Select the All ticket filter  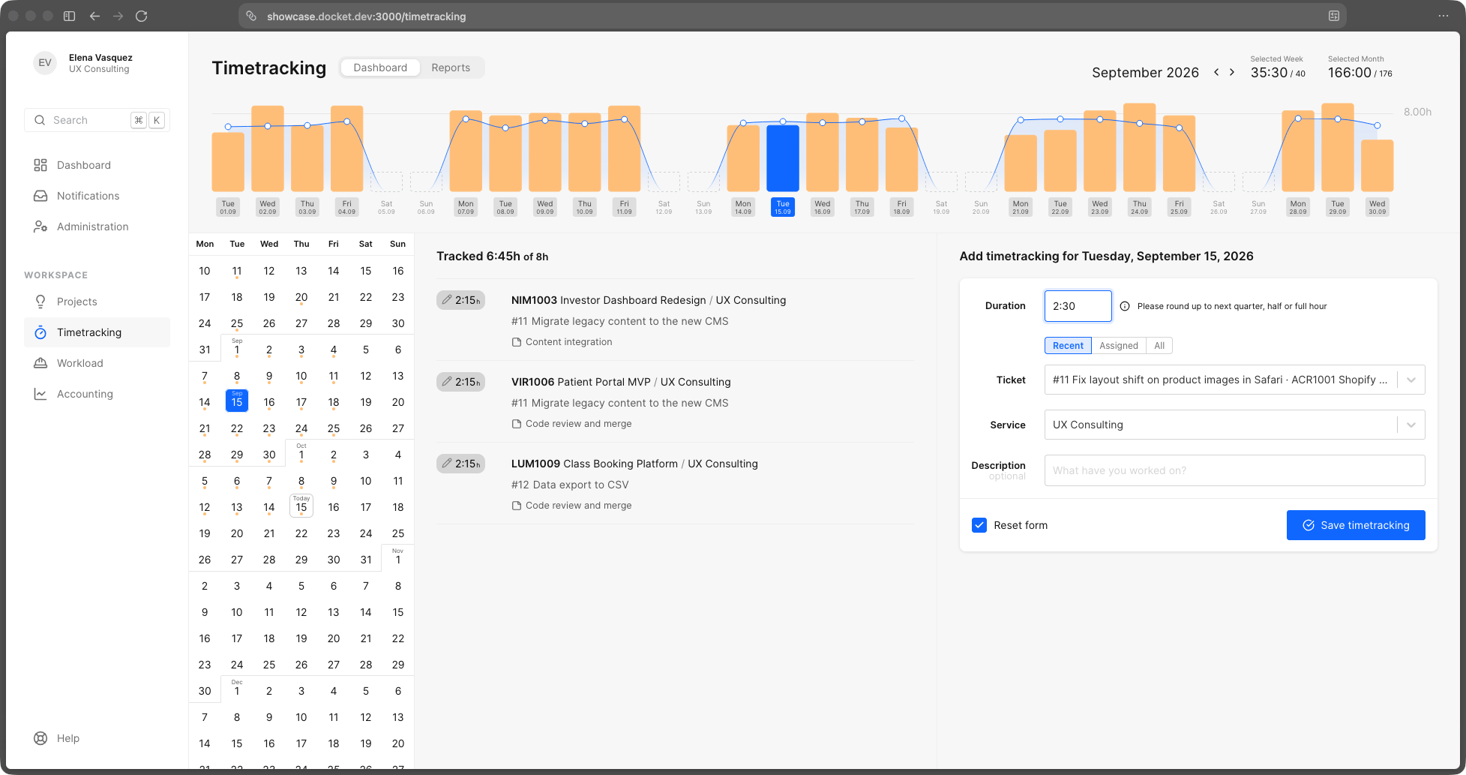[1159, 346]
